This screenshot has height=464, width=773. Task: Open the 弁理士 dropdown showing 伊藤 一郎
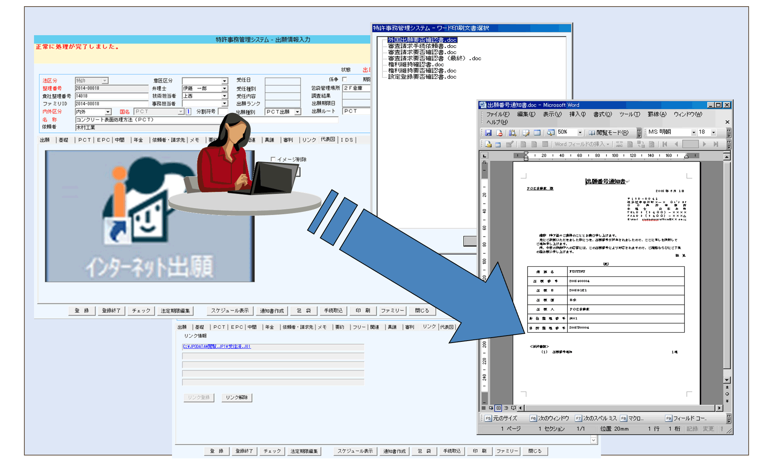click(x=225, y=89)
